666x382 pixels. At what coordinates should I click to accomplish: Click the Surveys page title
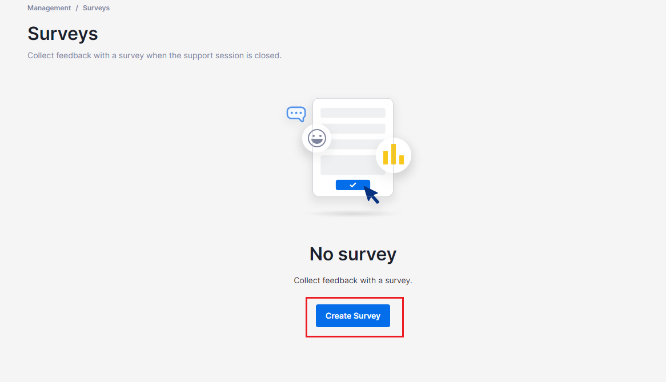(63, 34)
